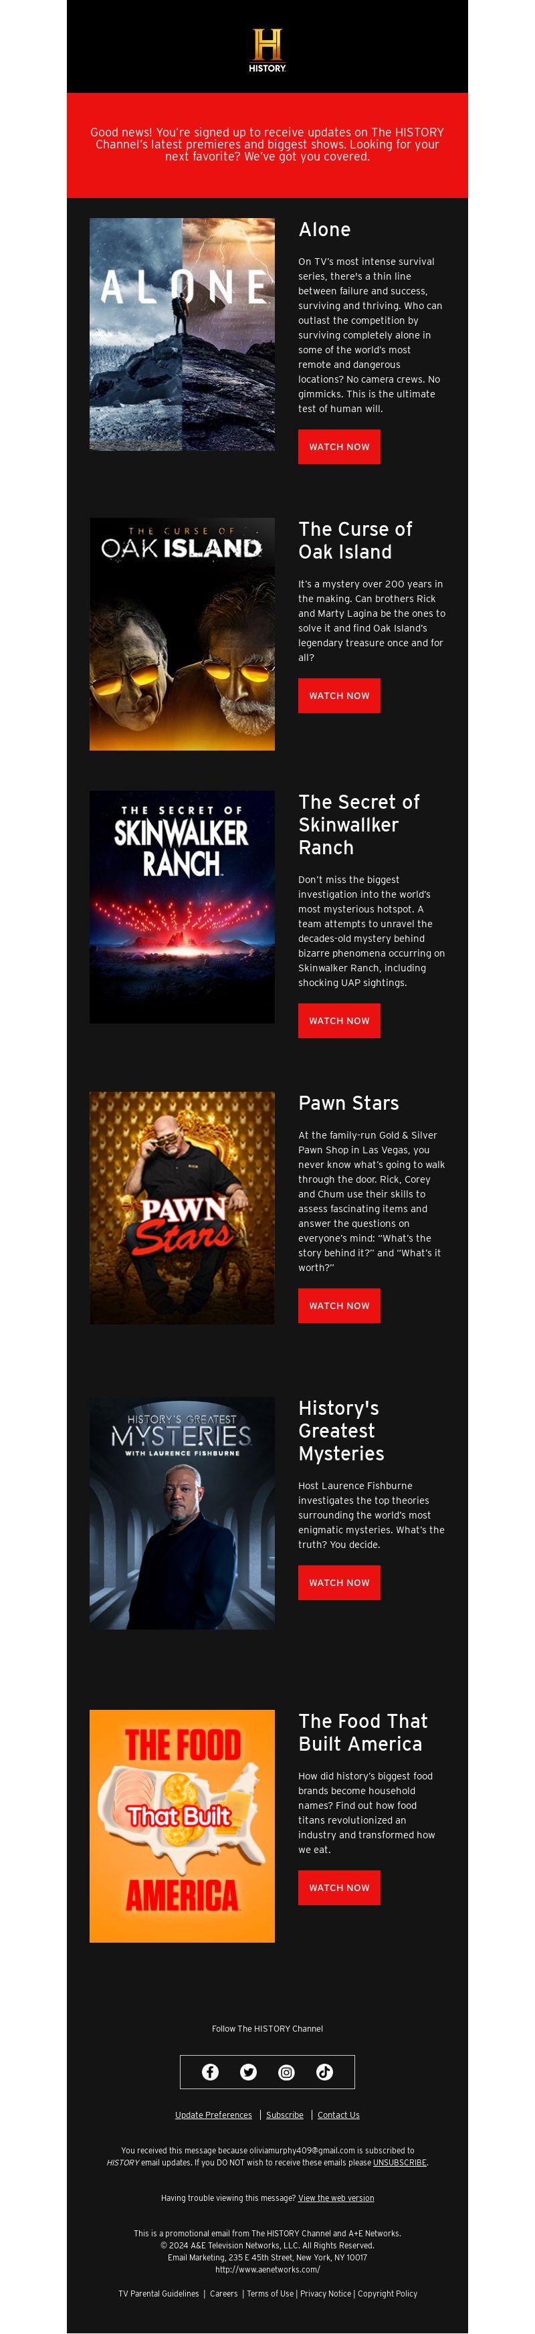Open The Food That Built America poster
Screen dimensions: 535x2334
coord(182,1826)
